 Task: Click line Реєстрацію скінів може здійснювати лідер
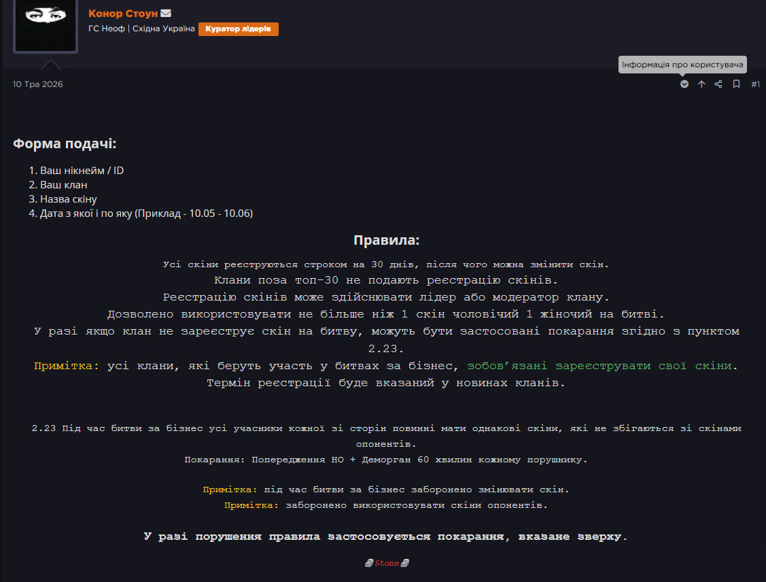point(386,297)
